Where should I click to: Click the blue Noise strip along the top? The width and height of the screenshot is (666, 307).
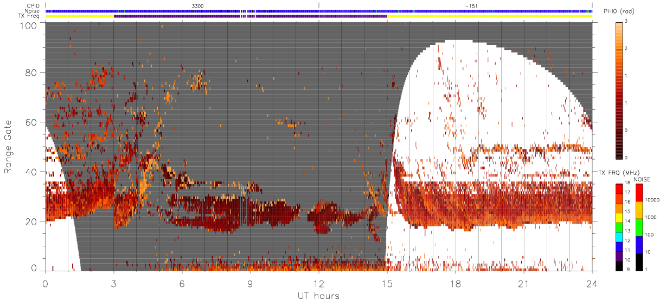tap(318, 11)
